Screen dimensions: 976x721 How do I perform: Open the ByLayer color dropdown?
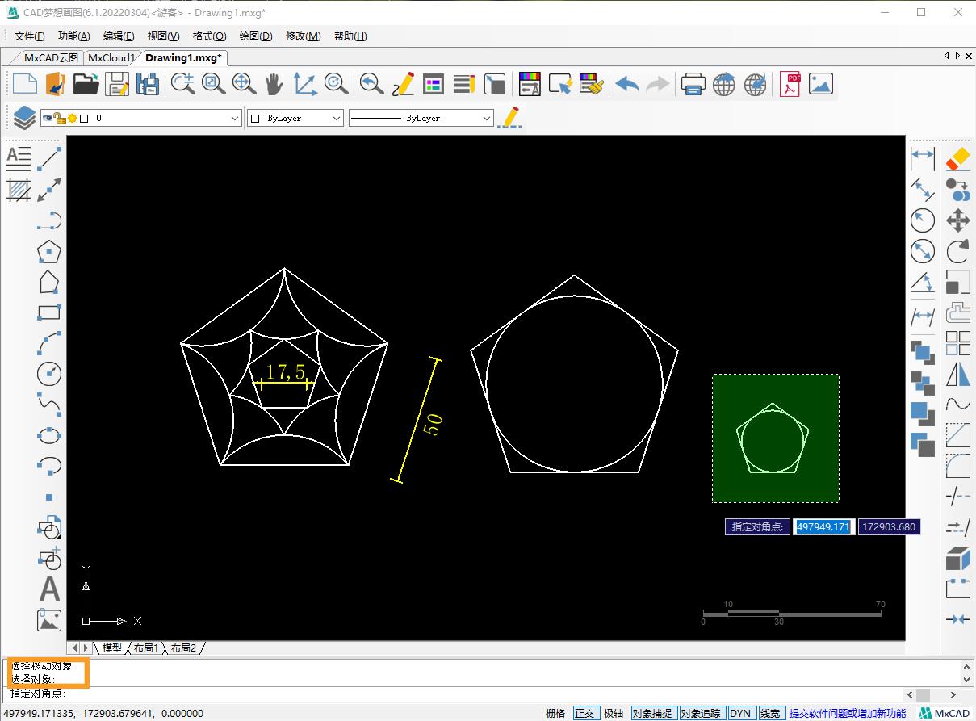[337, 118]
